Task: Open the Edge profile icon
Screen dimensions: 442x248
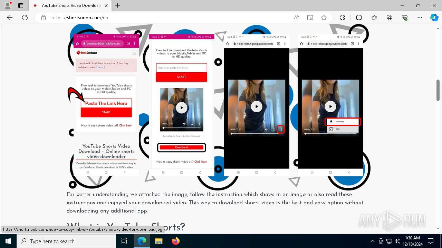Action: pyautogui.click(x=7, y=6)
